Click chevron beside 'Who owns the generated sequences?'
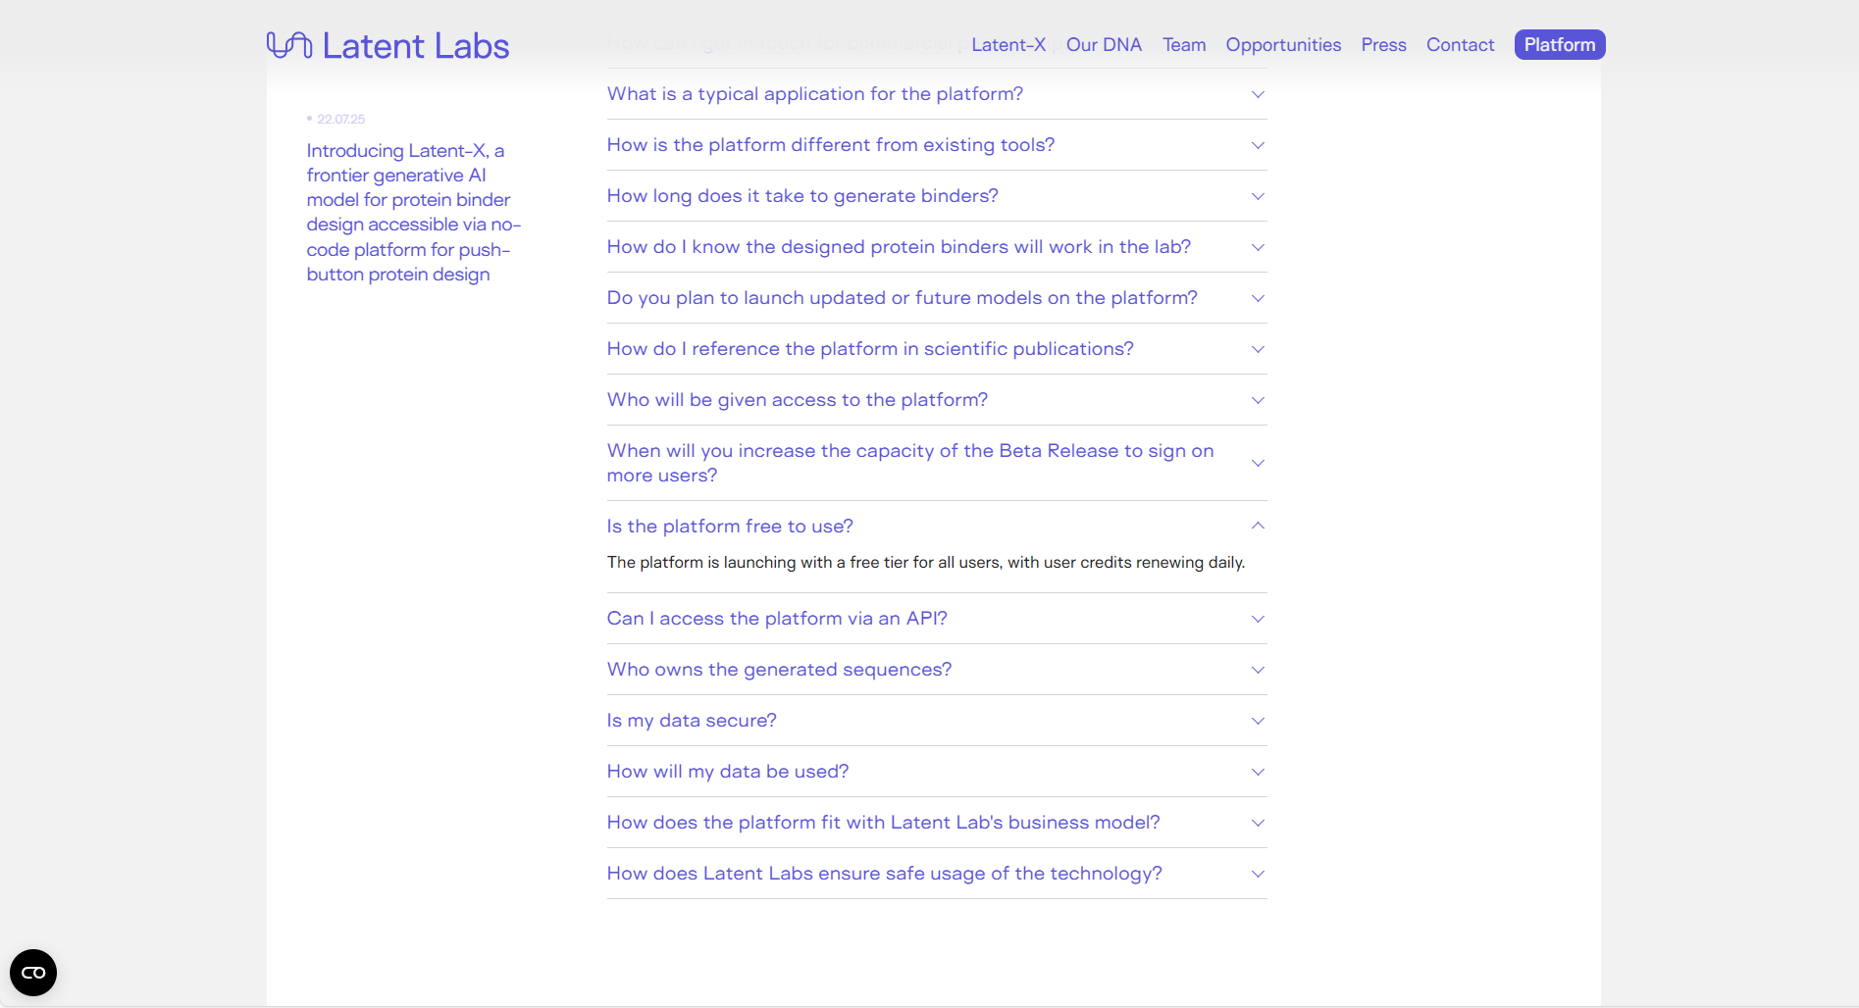Screen dimensions: 1859x1008 pyautogui.click(x=1258, y=670)
